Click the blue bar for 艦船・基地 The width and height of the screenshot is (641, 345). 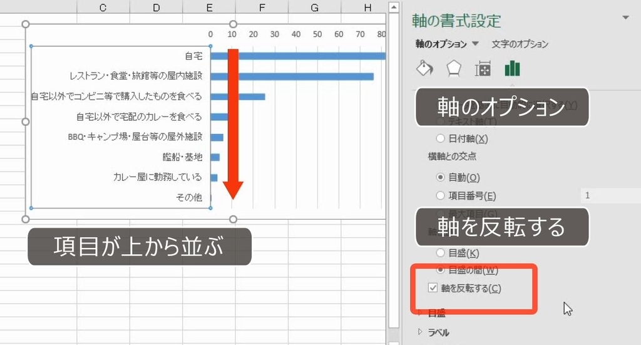tap(215, 157)
